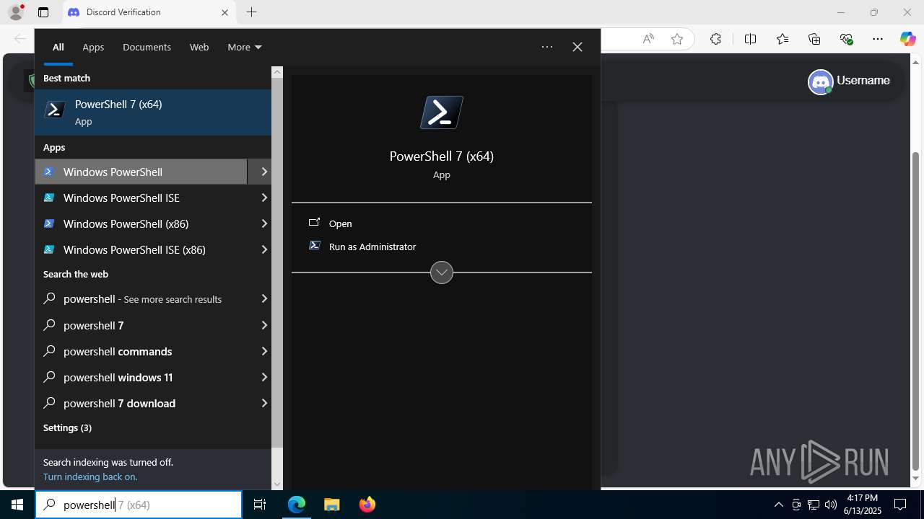The image size is (924, 519).
Task: Expand 'powershell windows 11' suggestion arrow
Action: click(264, 377)
